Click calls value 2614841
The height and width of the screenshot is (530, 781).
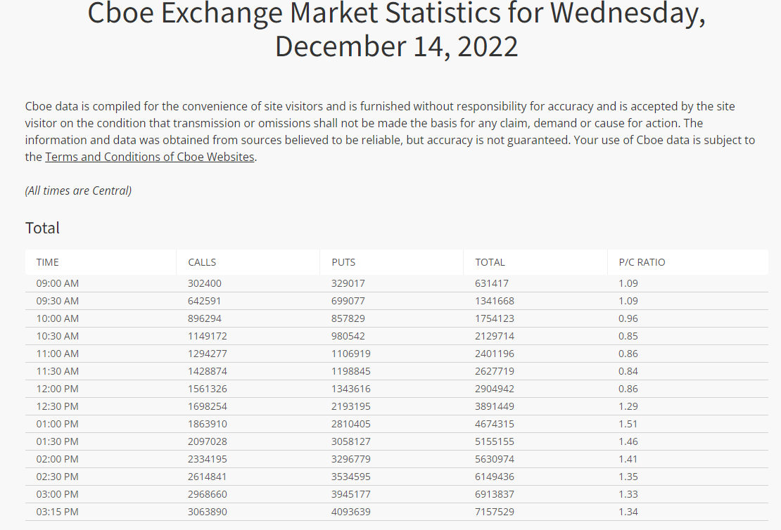[x=208, y=477]
